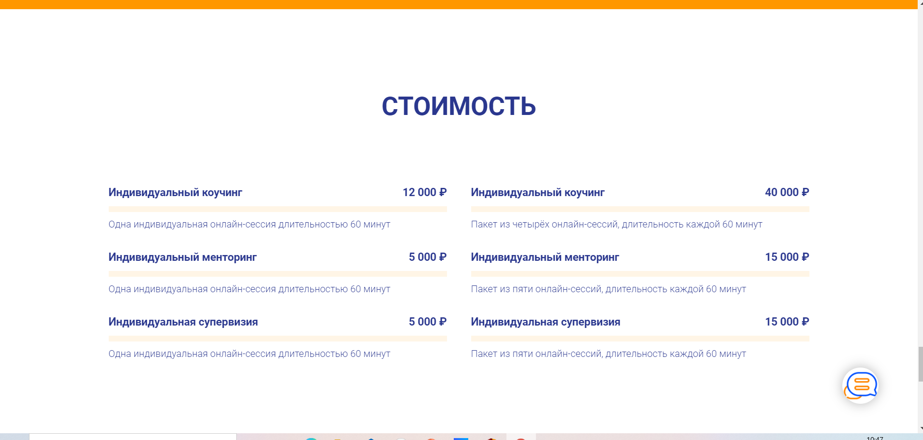Viewport: 923px width, 440px height.
Task: Click Индивидуальный менторинг title priced 5 000 ₽
Action: (183, 257)
